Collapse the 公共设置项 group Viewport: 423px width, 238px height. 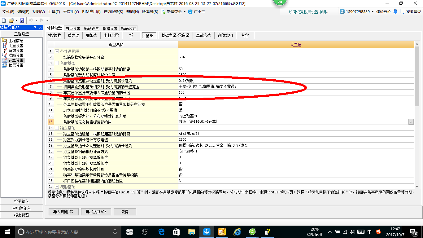click(x=57, y=51)
